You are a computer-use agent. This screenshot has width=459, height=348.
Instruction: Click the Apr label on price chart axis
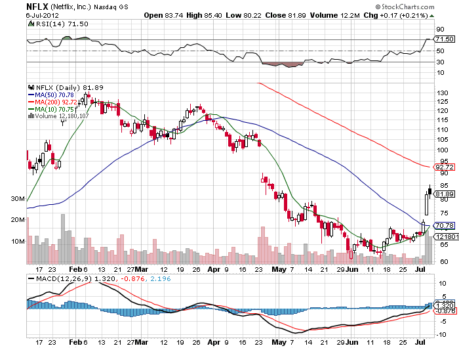[214, 269]
